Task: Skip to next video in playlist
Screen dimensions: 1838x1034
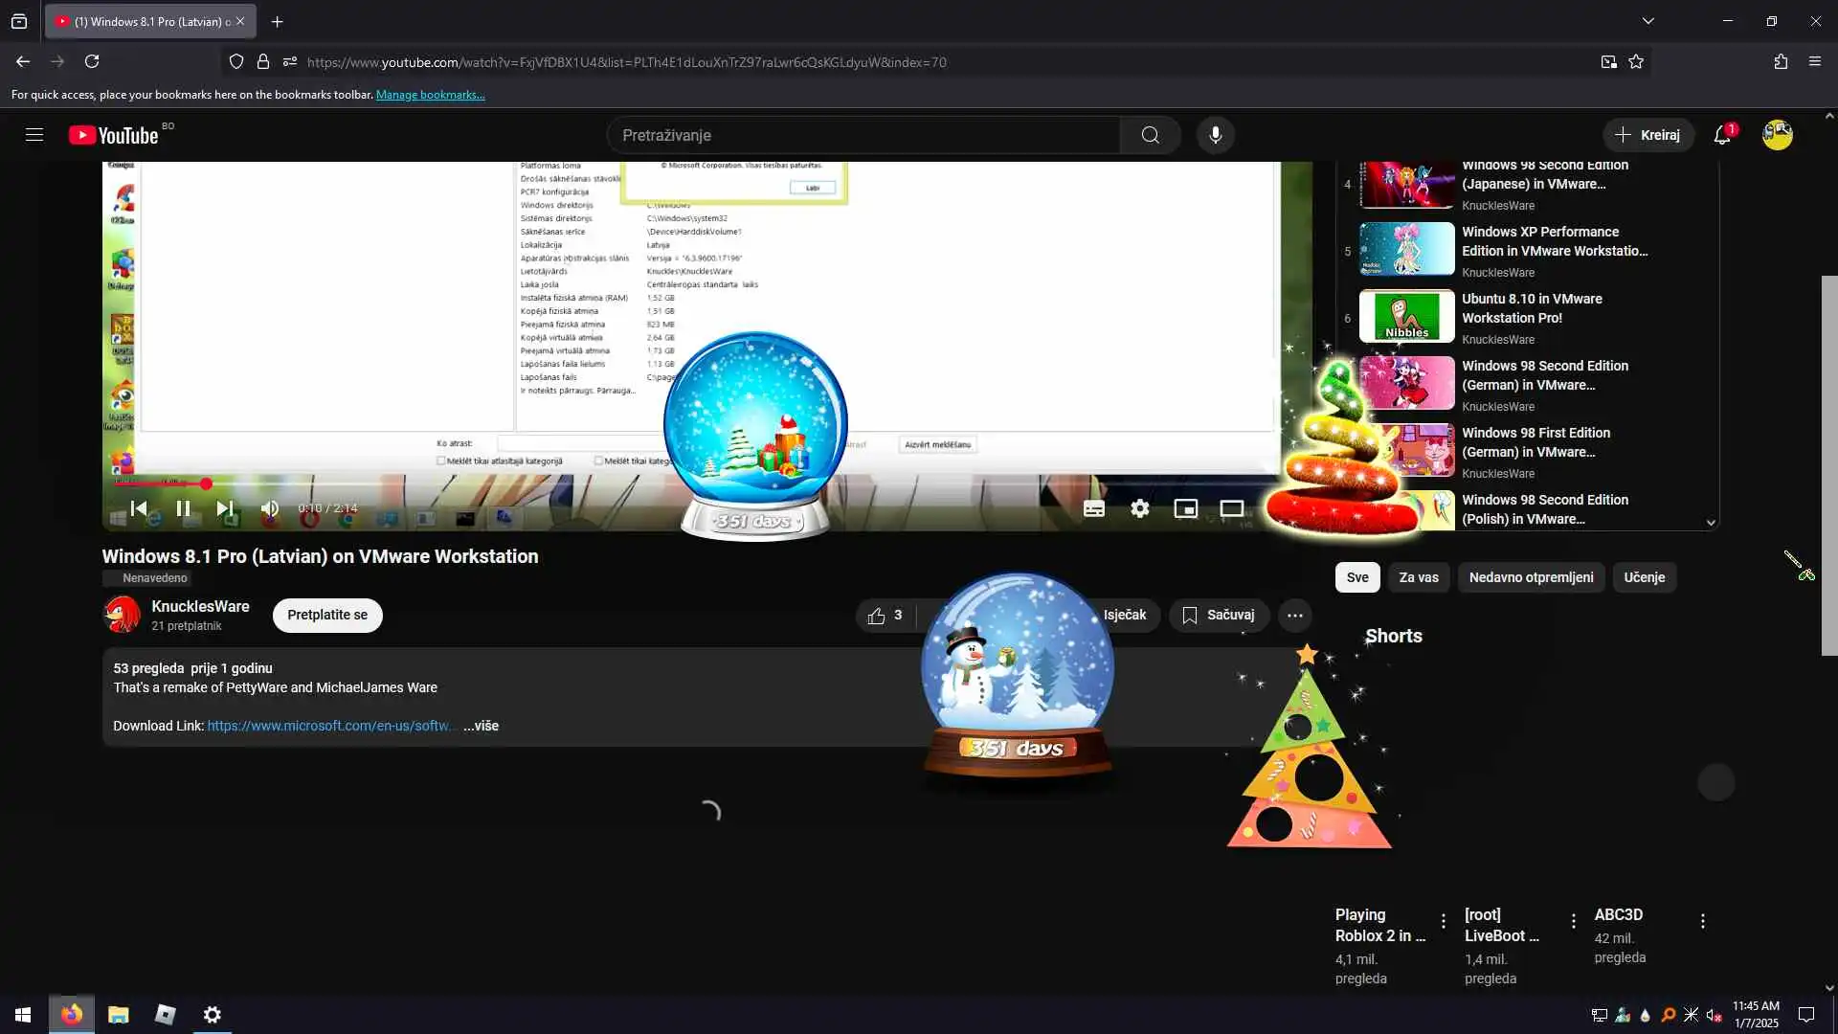Action: 225,508
